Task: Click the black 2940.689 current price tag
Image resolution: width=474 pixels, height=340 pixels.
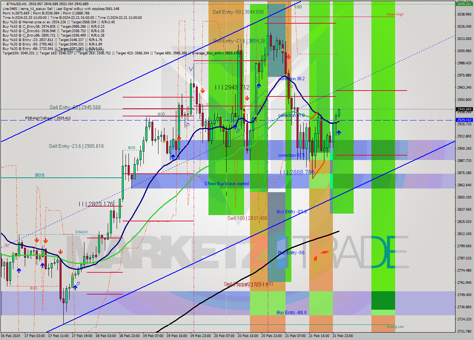Action: click(x=464, y=109)
